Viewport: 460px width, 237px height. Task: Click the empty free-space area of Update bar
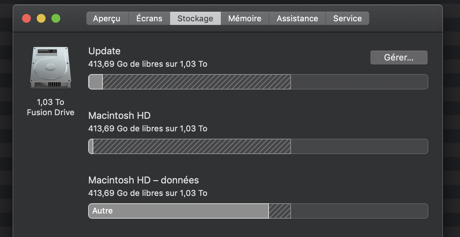[x=359, y=82]
